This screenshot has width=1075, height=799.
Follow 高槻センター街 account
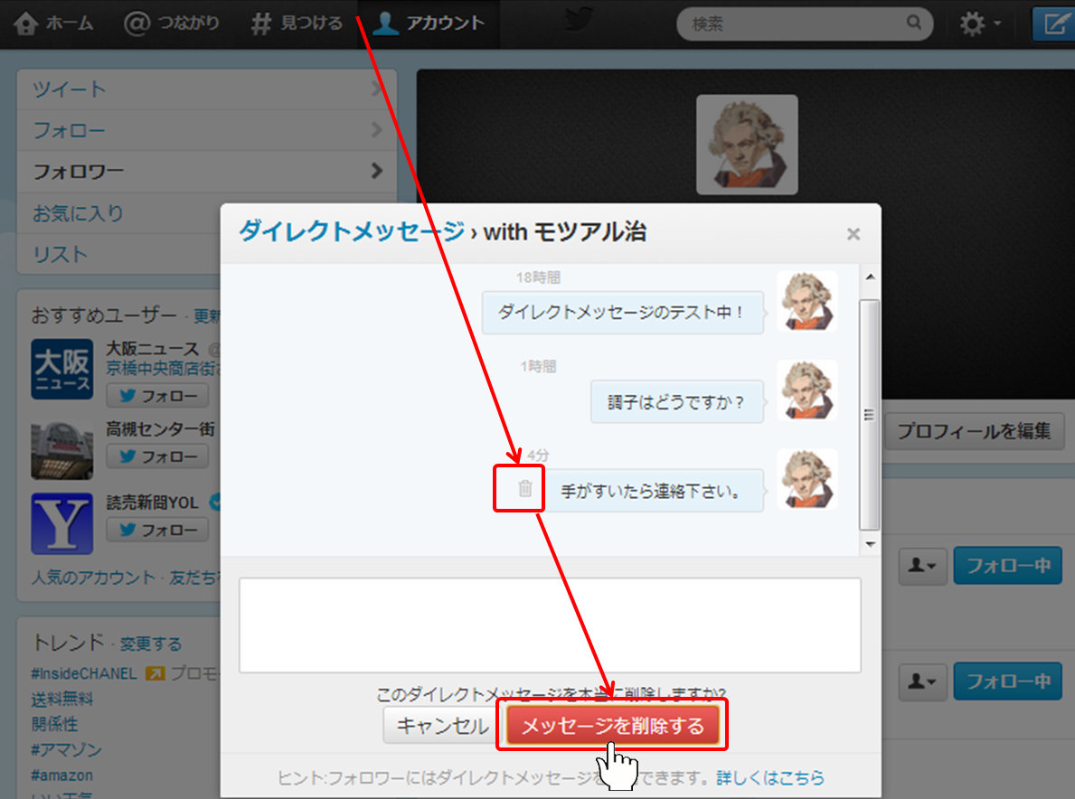tap(157, 456)
